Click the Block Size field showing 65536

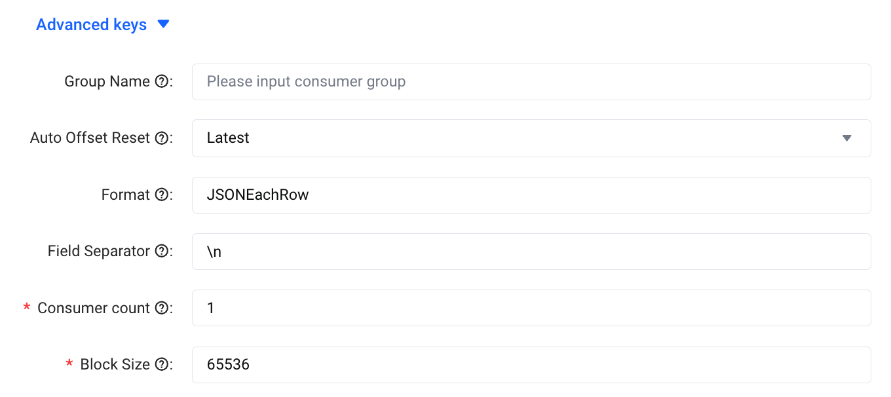coord(531,365)
